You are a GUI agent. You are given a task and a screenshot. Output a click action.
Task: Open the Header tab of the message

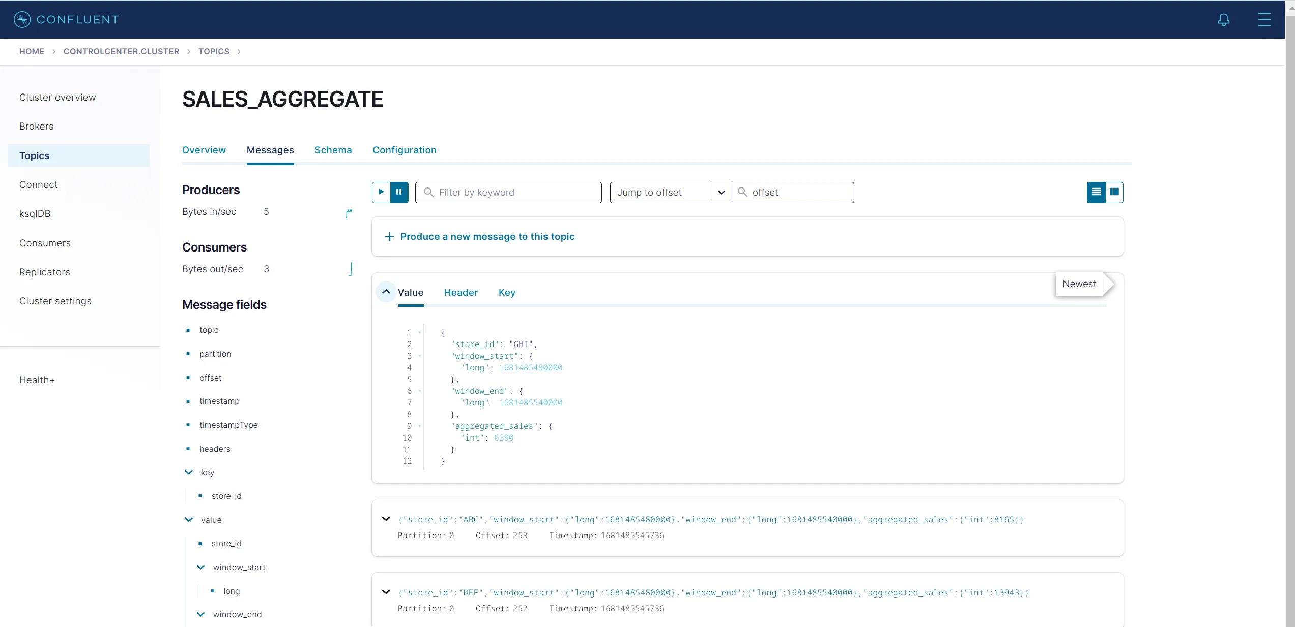(x=461, y=292)
